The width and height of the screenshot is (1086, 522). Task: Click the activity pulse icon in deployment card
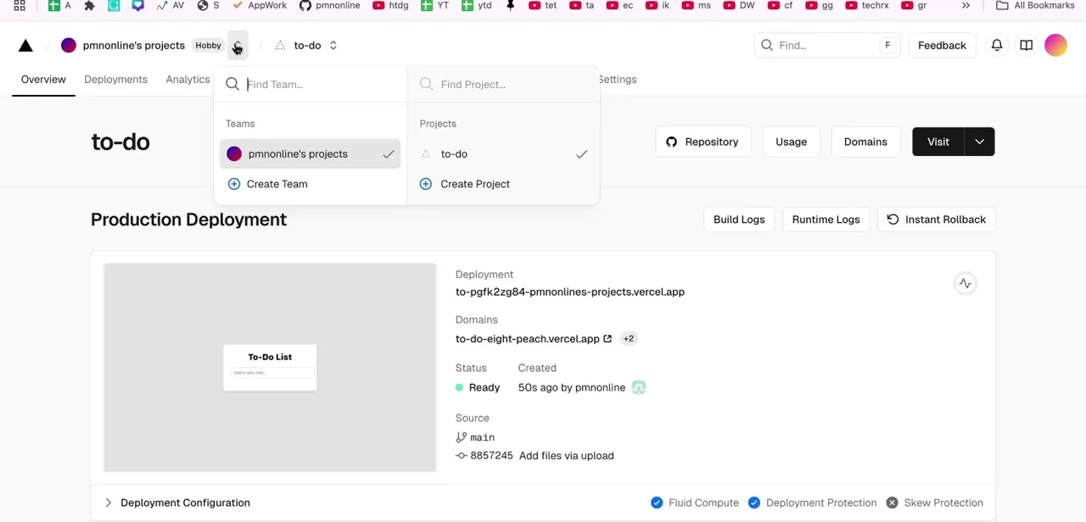coord(965,284)
